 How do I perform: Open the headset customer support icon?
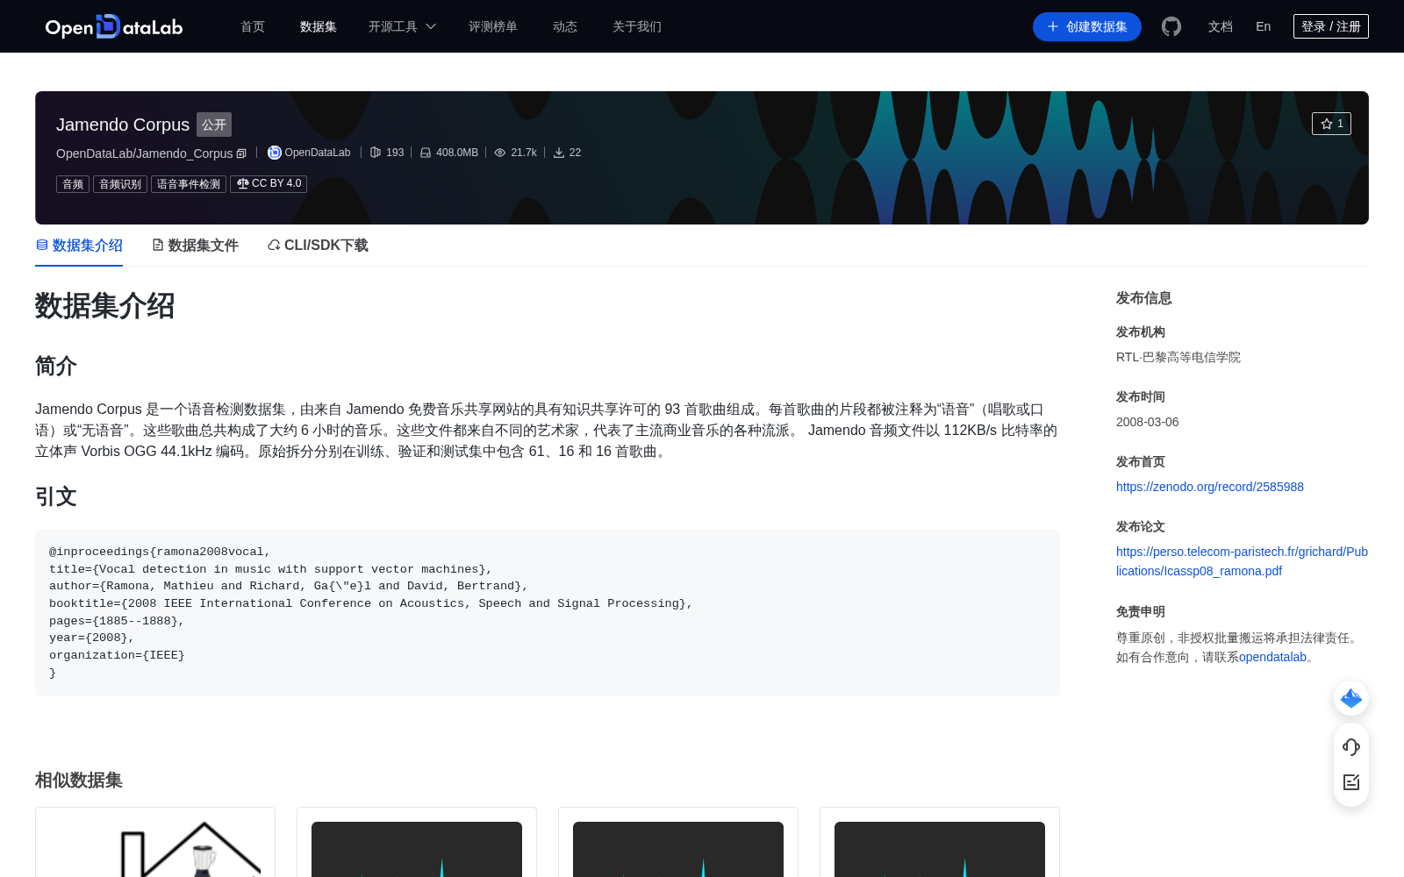tap(1351, 747)
